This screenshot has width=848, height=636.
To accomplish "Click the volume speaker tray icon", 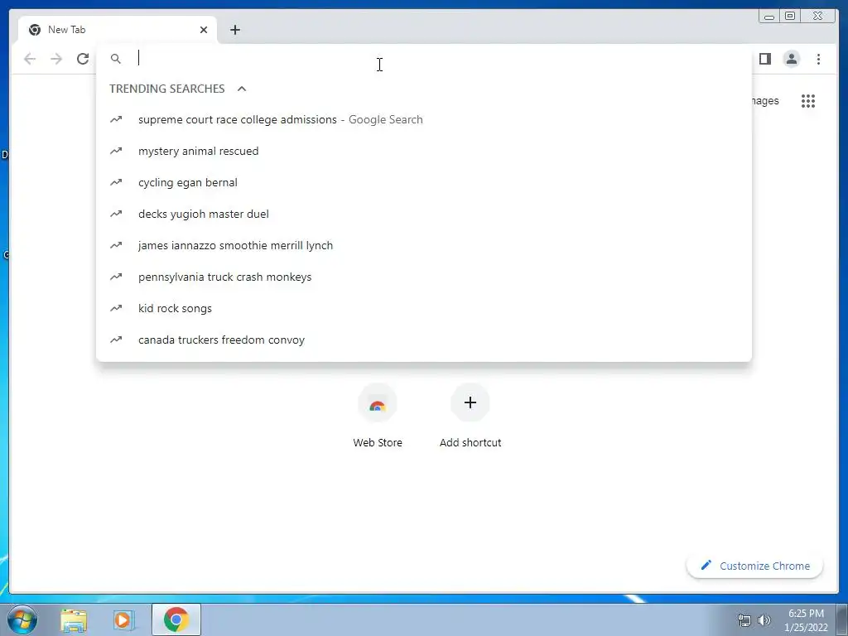I will pyautogui.click(x=764, y=619).
